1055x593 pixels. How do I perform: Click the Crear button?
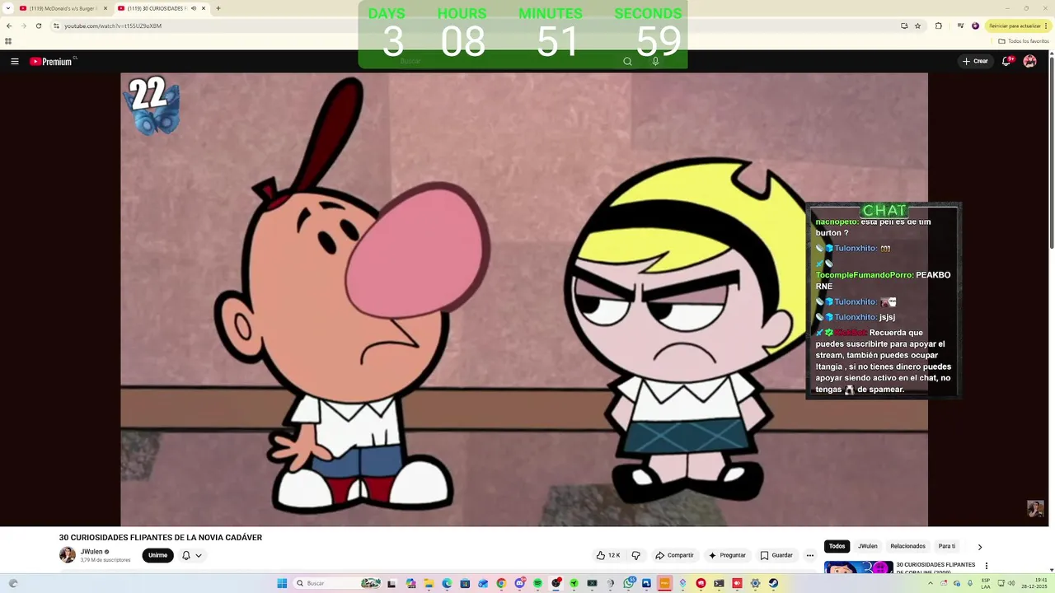(975, 61)
